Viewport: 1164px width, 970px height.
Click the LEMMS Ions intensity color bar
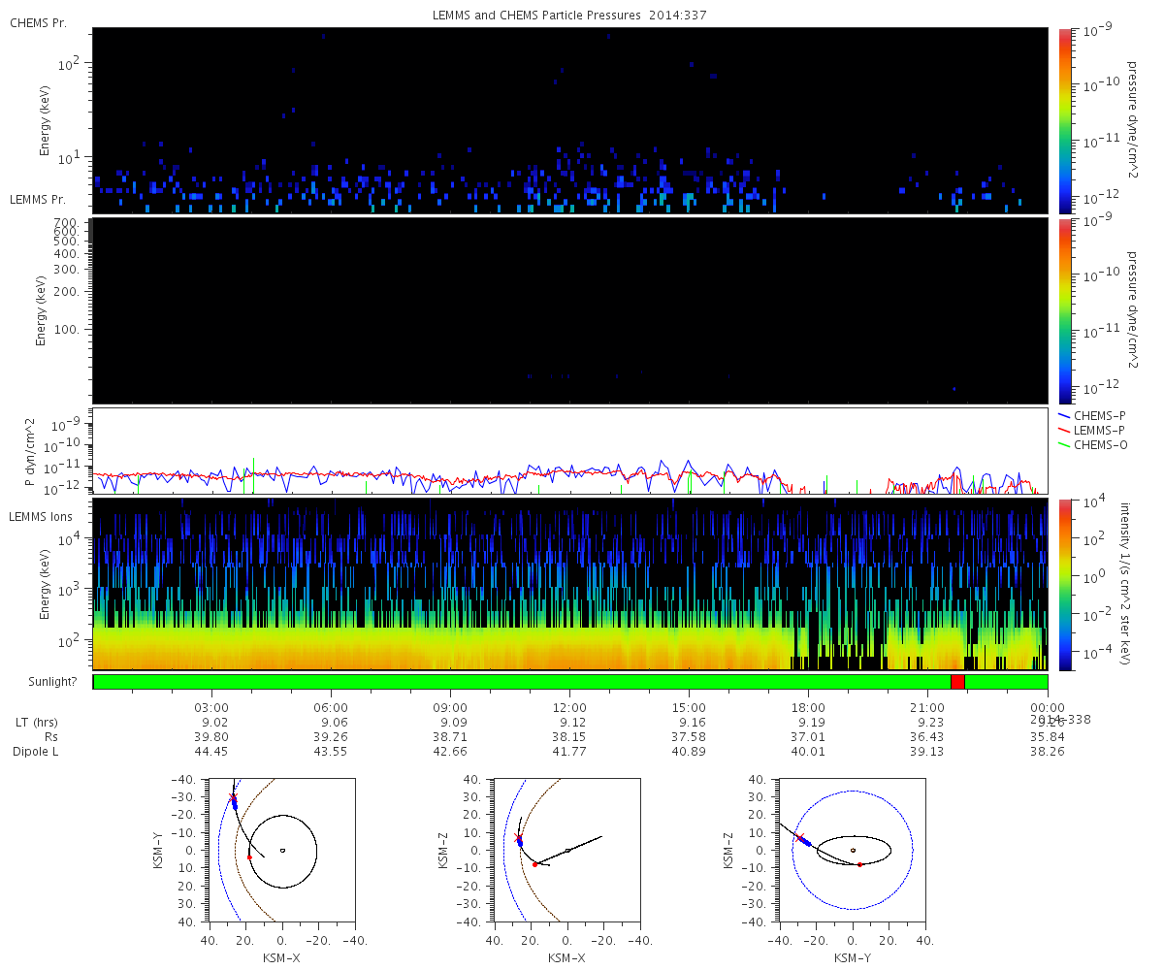pyautogui.click(x=1065, y=584)
